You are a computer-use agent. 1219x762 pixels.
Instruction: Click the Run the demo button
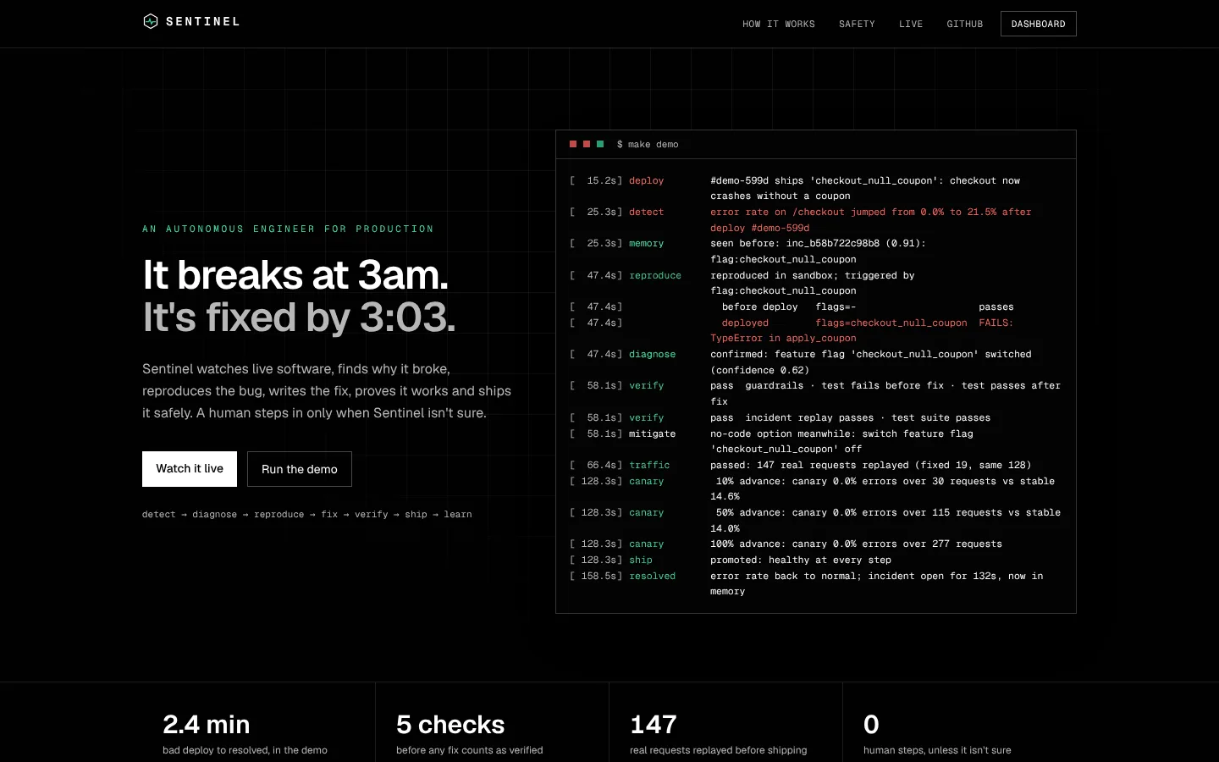pyautogui.click(x=300, y=469)
